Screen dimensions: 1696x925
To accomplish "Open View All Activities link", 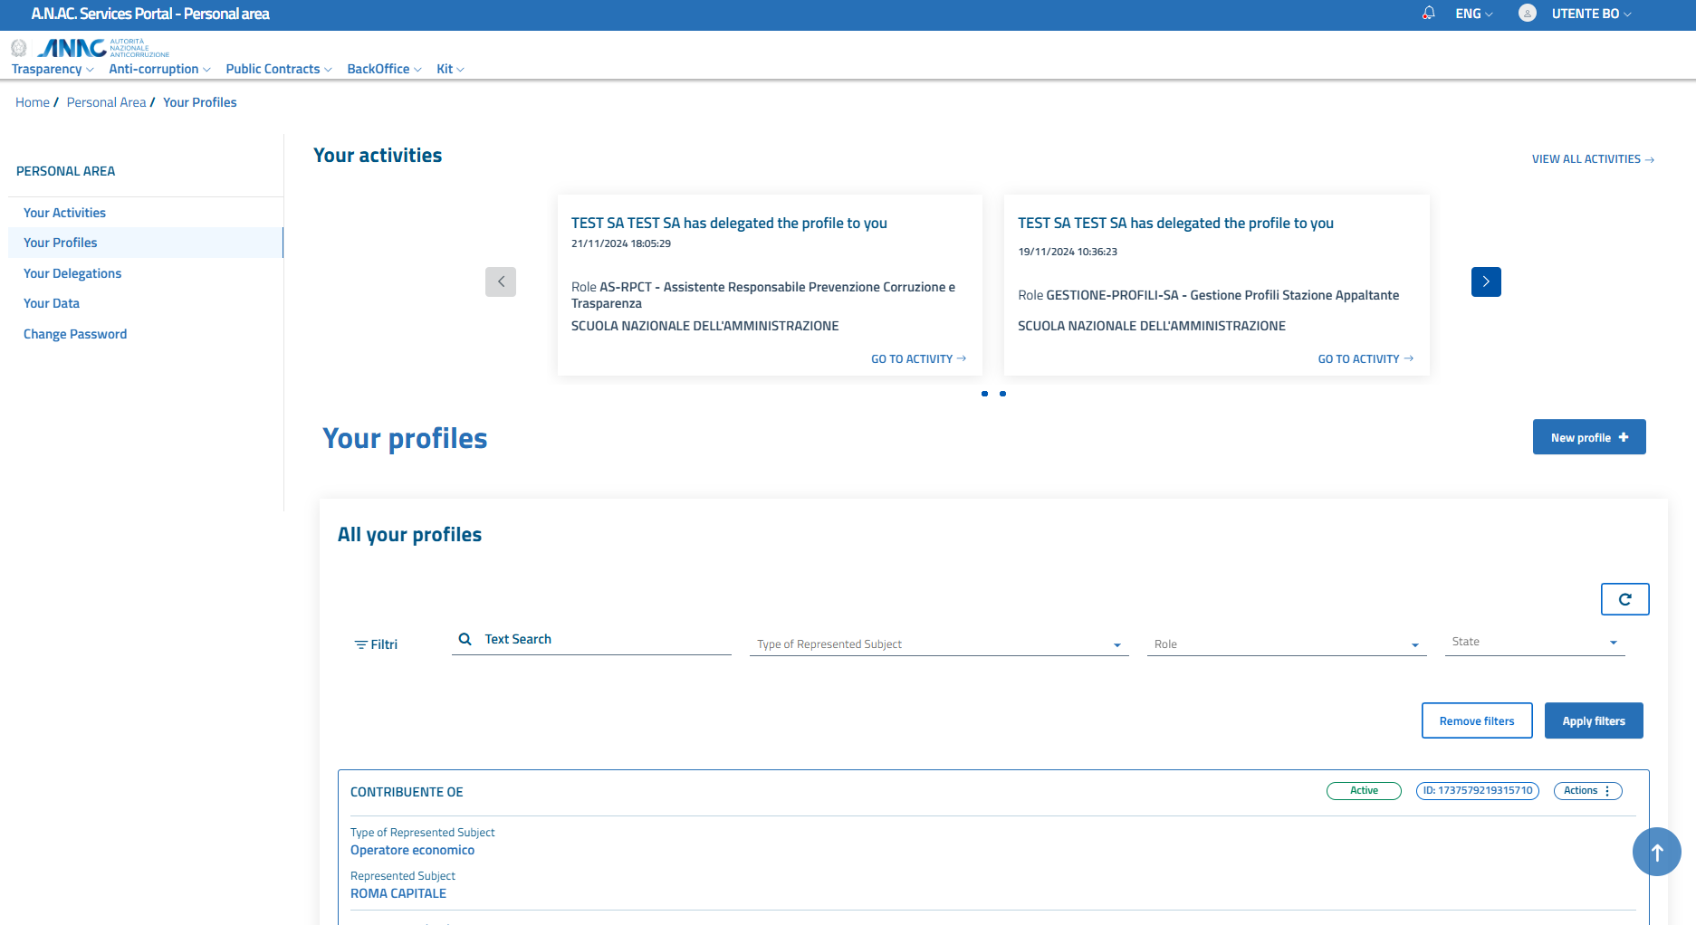I will pos(1592,159).
